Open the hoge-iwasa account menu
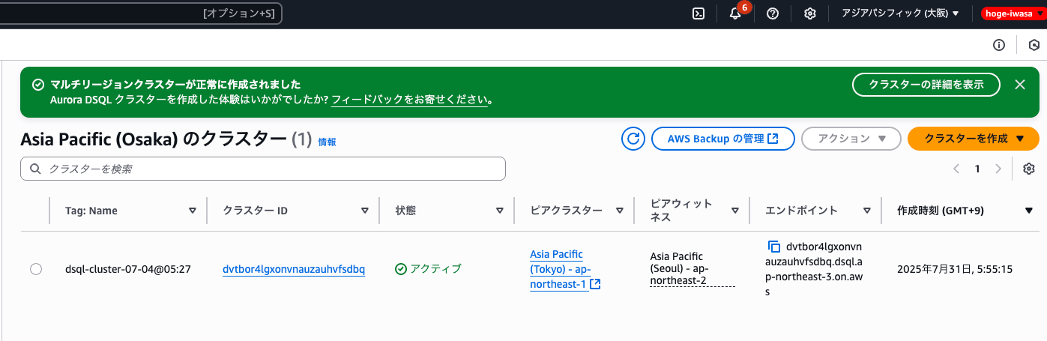Viewport: 1047px width, 341px height. tap(1013, 13)
